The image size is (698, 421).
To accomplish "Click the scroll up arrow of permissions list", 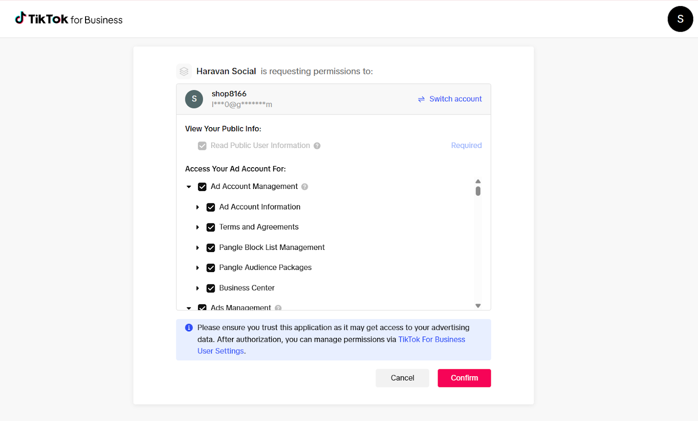I will coord(478,181).
